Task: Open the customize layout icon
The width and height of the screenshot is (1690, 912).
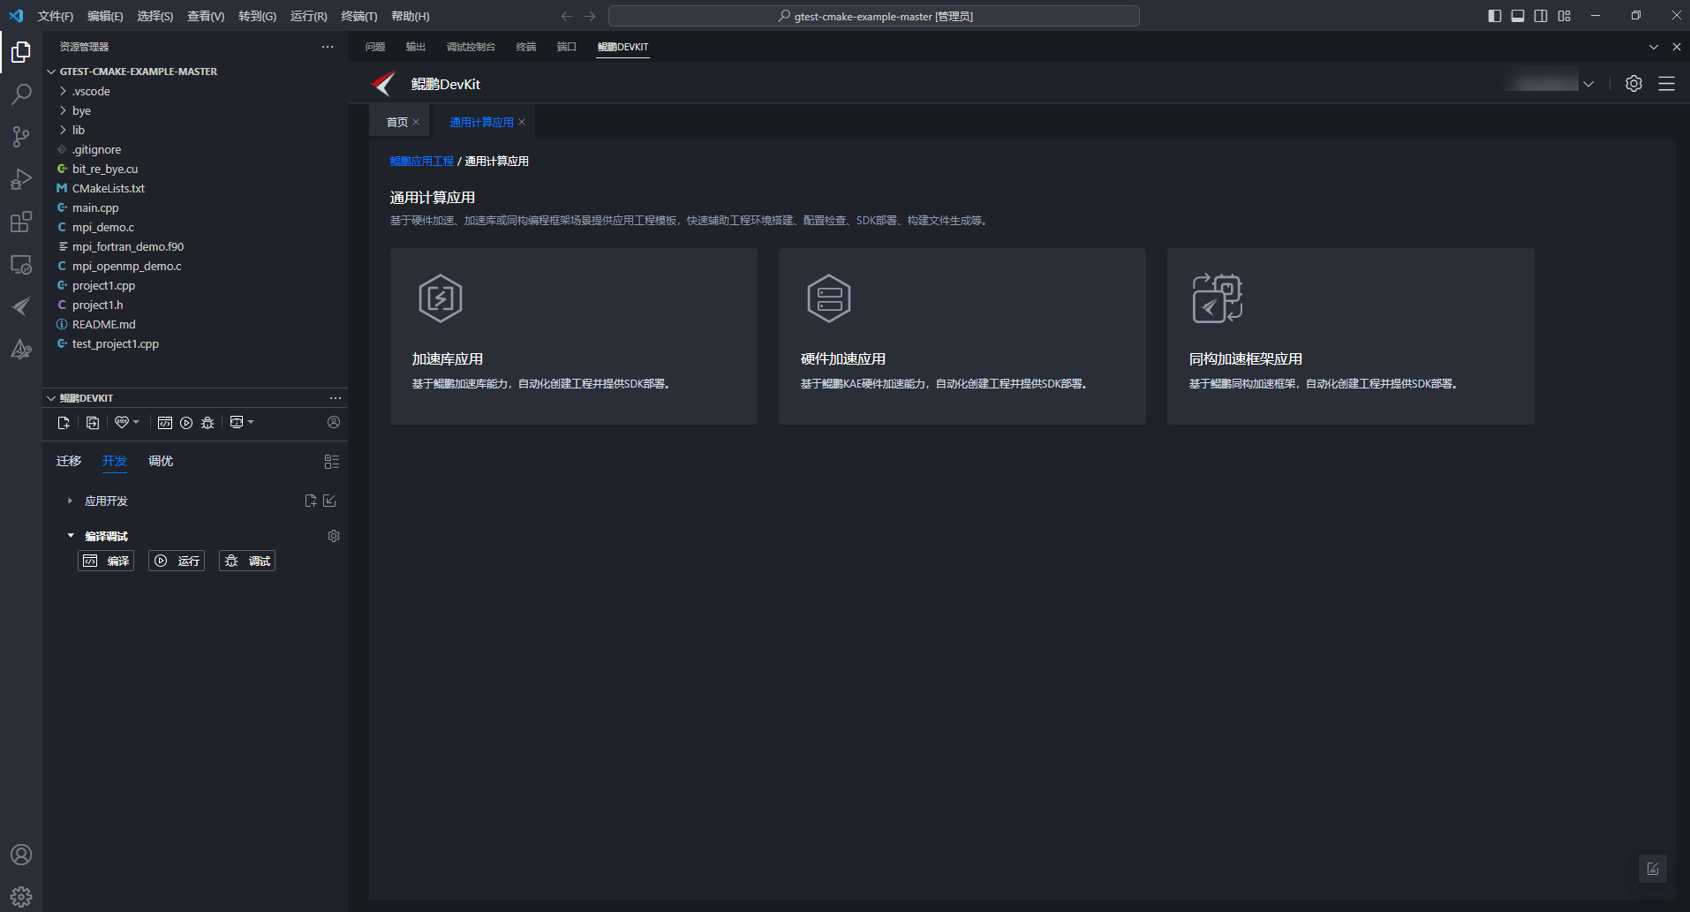Action: tap(1565, 16)
